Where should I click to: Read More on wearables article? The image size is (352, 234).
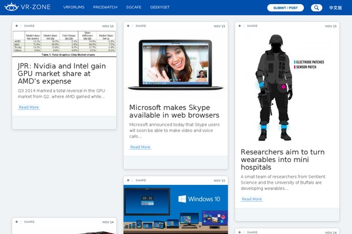click(x=252, y=199)
